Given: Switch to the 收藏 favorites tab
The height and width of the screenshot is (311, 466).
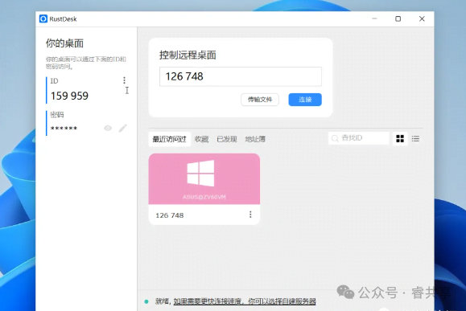Looking at the screenshot, I should point(201,139).
